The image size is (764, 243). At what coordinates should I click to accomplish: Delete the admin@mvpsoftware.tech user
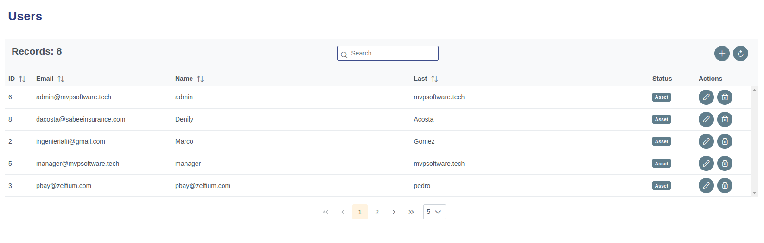(x=725, y=97)
